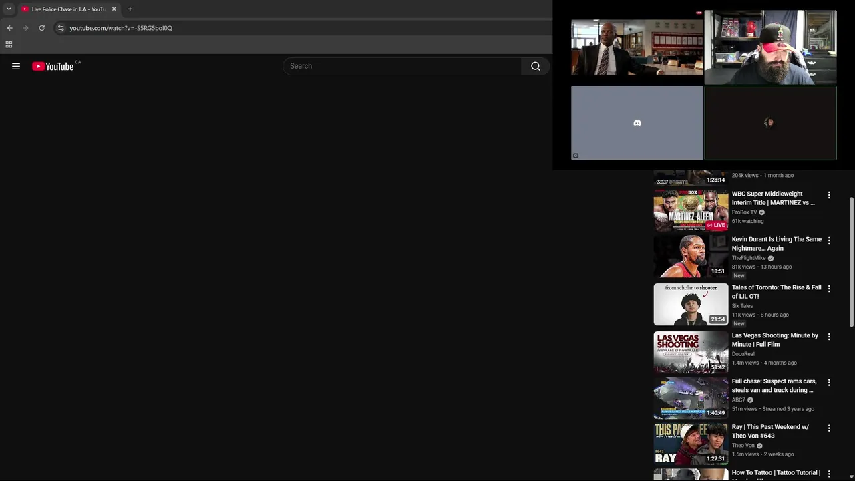Click the address bar URL text
The height and width of the screenshot is (481, 855).
pyautogui.click(x=121, y=28)
